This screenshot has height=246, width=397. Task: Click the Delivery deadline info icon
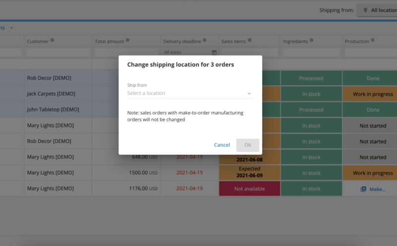(x=204, y=40)
